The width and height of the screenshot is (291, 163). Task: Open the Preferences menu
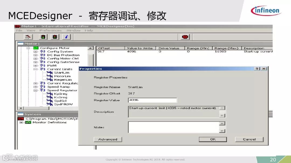(50, 31)
